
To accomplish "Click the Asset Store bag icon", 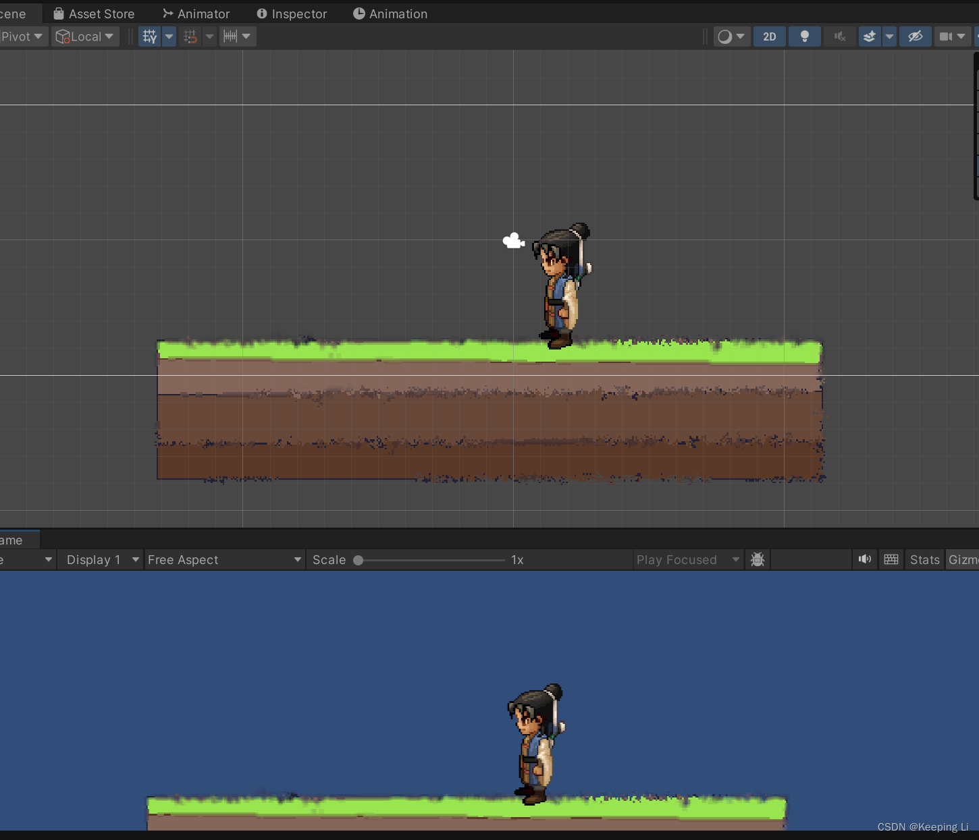I will [x=59, y=13].
